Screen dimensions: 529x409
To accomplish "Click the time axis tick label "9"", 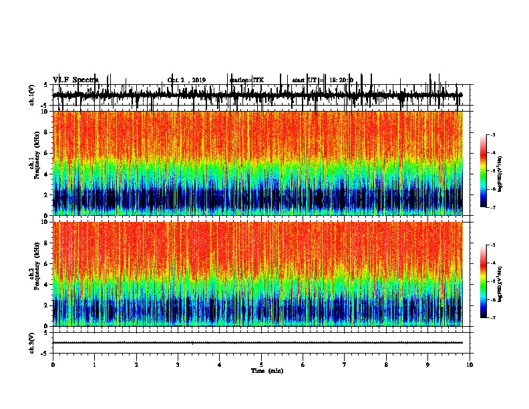I will pyautogui.click(x=427, y=365).
